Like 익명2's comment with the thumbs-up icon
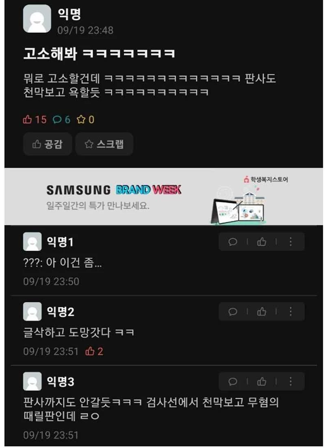This screenshot has height=448, width=325. click(x=262, y=312)
